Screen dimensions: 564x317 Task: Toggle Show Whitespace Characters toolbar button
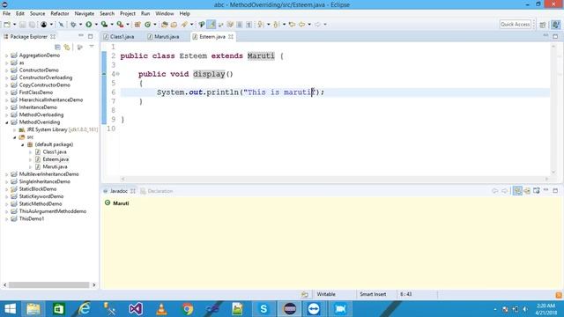click(x=249, y=25)
